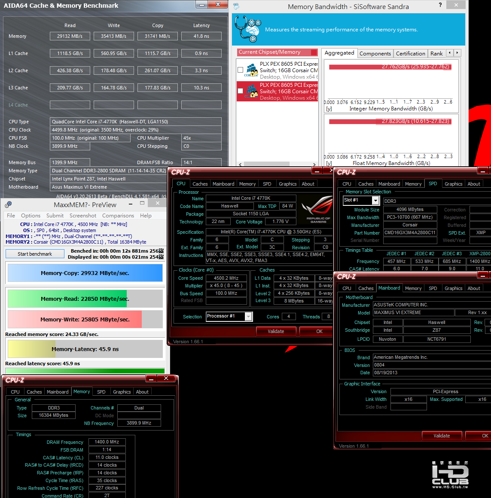Viewport: 491px width, 498px height.
Task: Open the Current Chipset/Memory selector
Action: click(277, 52)
